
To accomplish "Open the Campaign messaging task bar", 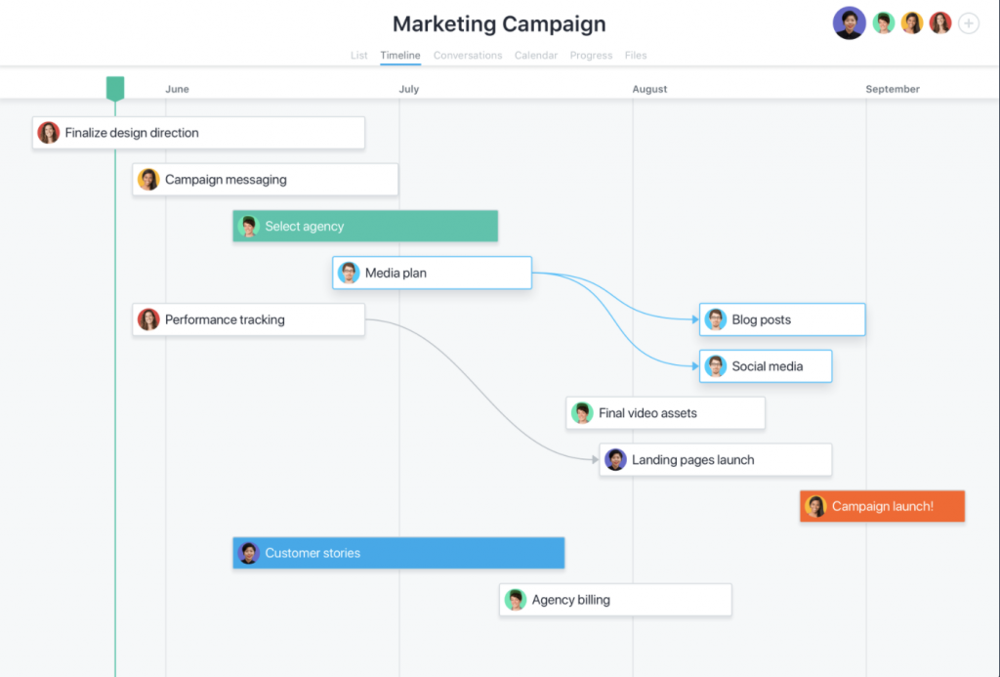I will (x=266, y=180).
